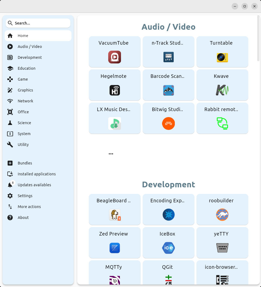Select the Kwave app icon
The height and width of the screenshot is (287, 261).
(222, 90)
